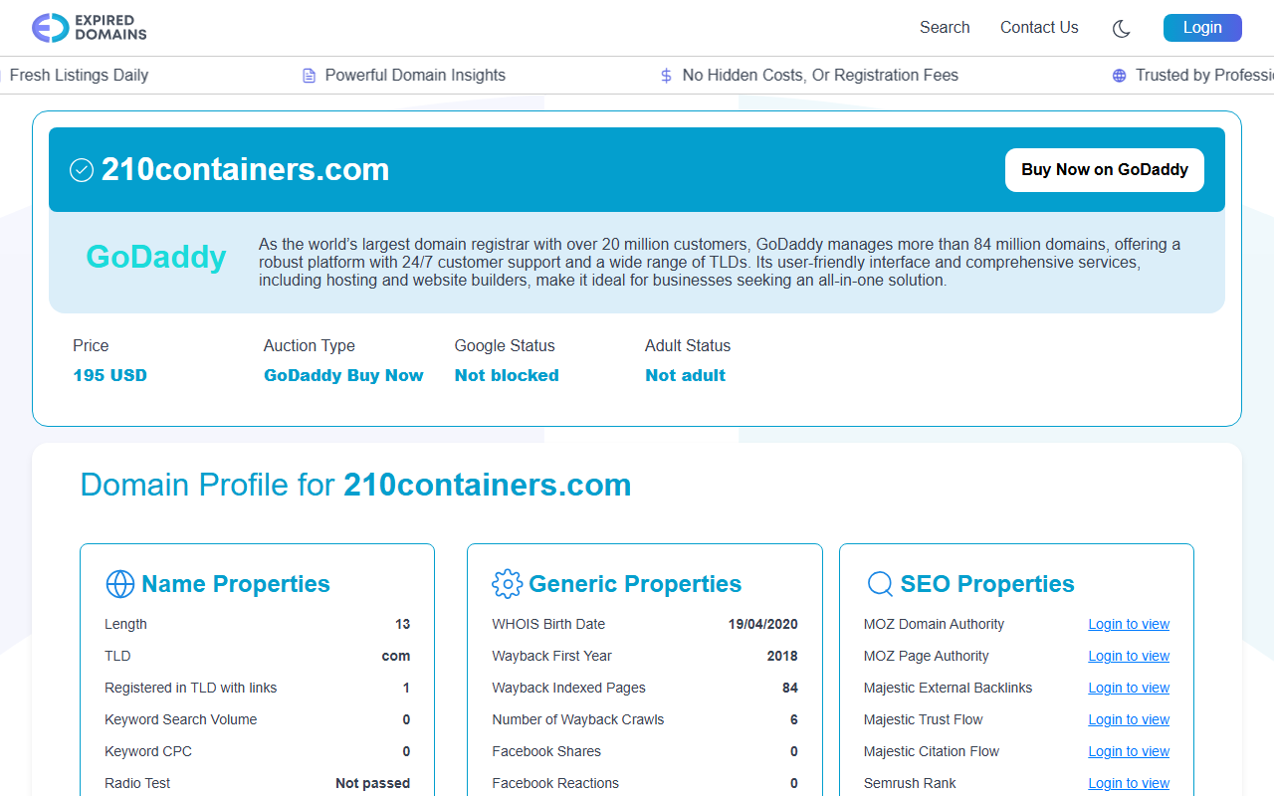
Task: Click the Keyword Search Volume label
Action: [180, 719]
